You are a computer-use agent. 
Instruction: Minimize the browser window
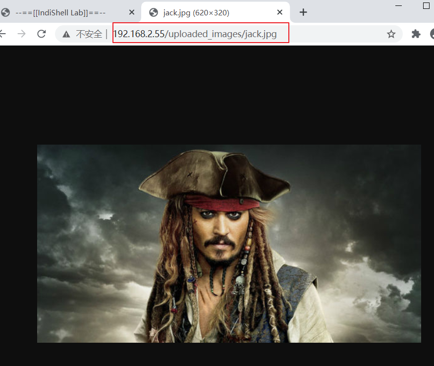tap(398, 5)
